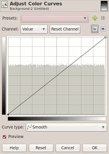Confirm with the OK button
Screen dimensions: 109x154
(95, 148)
